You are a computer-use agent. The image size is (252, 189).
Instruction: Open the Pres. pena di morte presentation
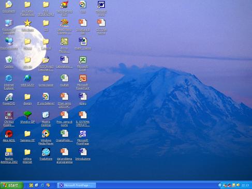click(x=64, y=115)
